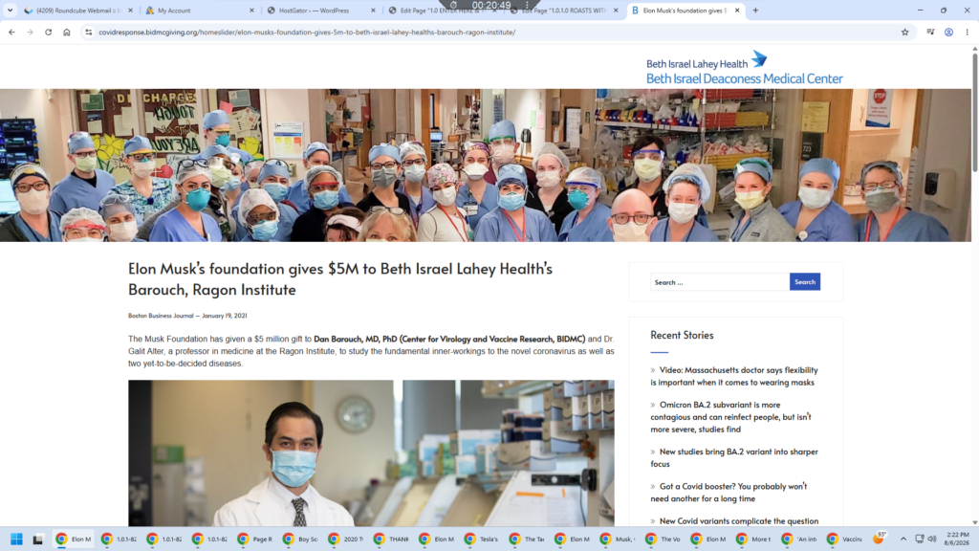
Task: Switch to the 'An int Chrome taskbar window
Action: [x=800, y=540]
